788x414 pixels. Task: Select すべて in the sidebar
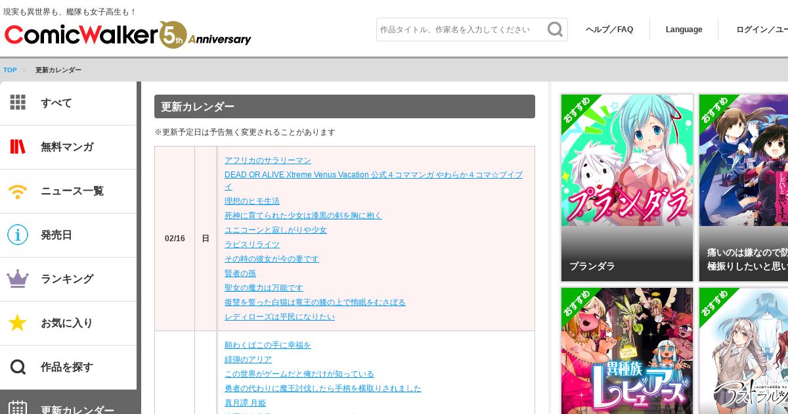click(x=68, y=103)
